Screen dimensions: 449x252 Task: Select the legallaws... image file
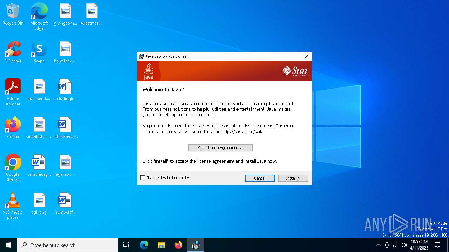65,166
